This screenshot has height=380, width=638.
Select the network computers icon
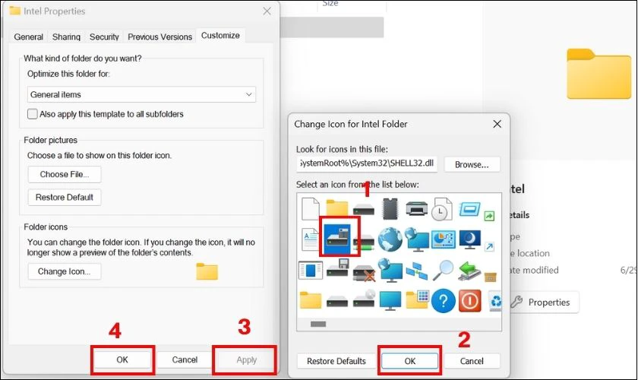[x=417, y=271]
